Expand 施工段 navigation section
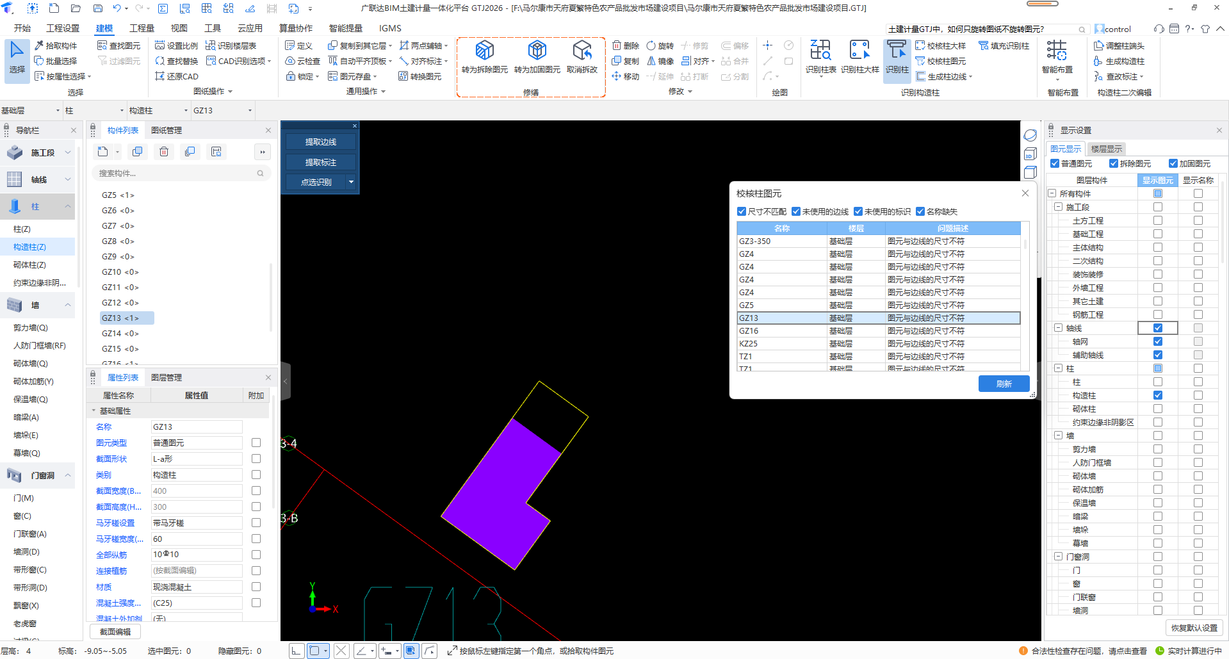1229x659 pixels. [67, 152]
